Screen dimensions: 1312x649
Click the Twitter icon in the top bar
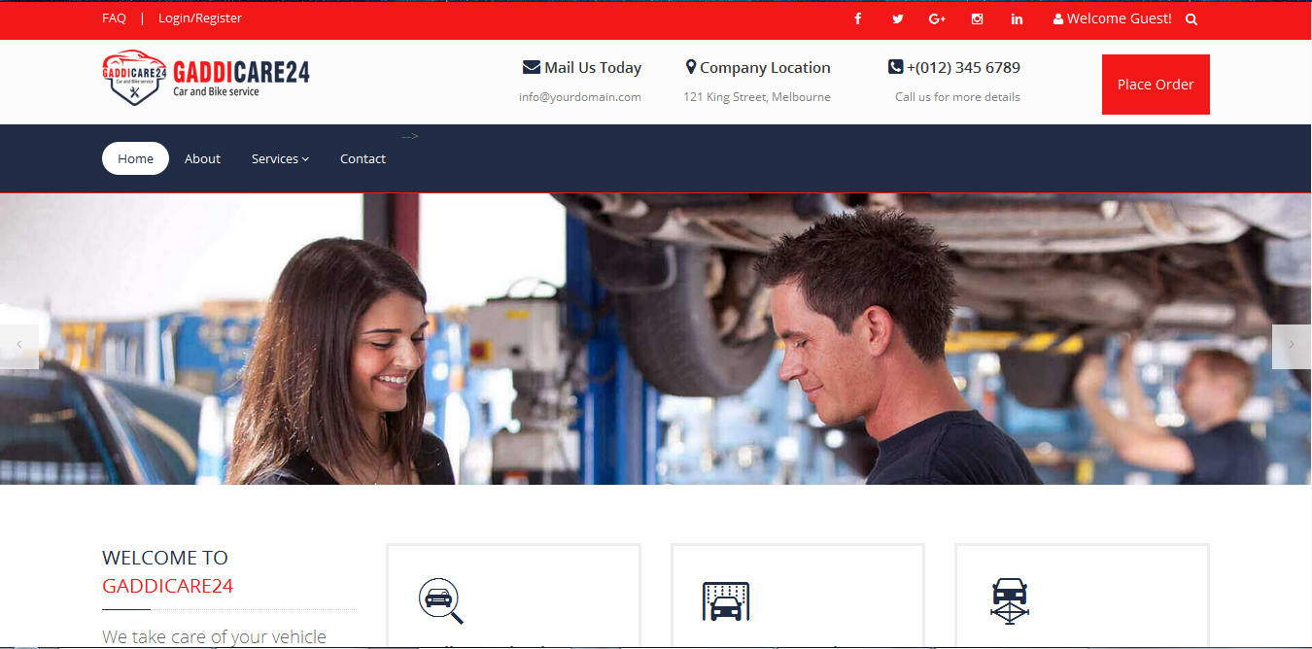click(897, 17)
